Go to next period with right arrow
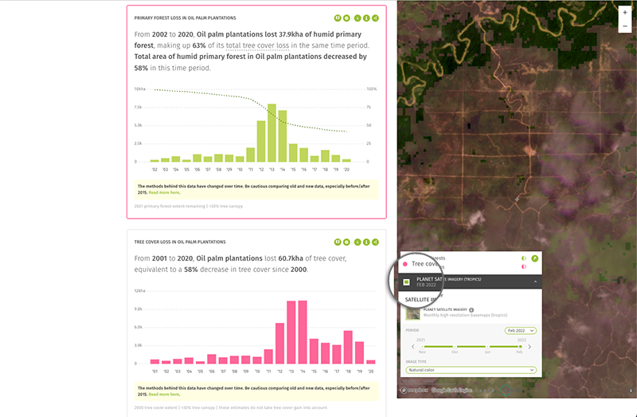The image size is (637, 417). [530, 346]
